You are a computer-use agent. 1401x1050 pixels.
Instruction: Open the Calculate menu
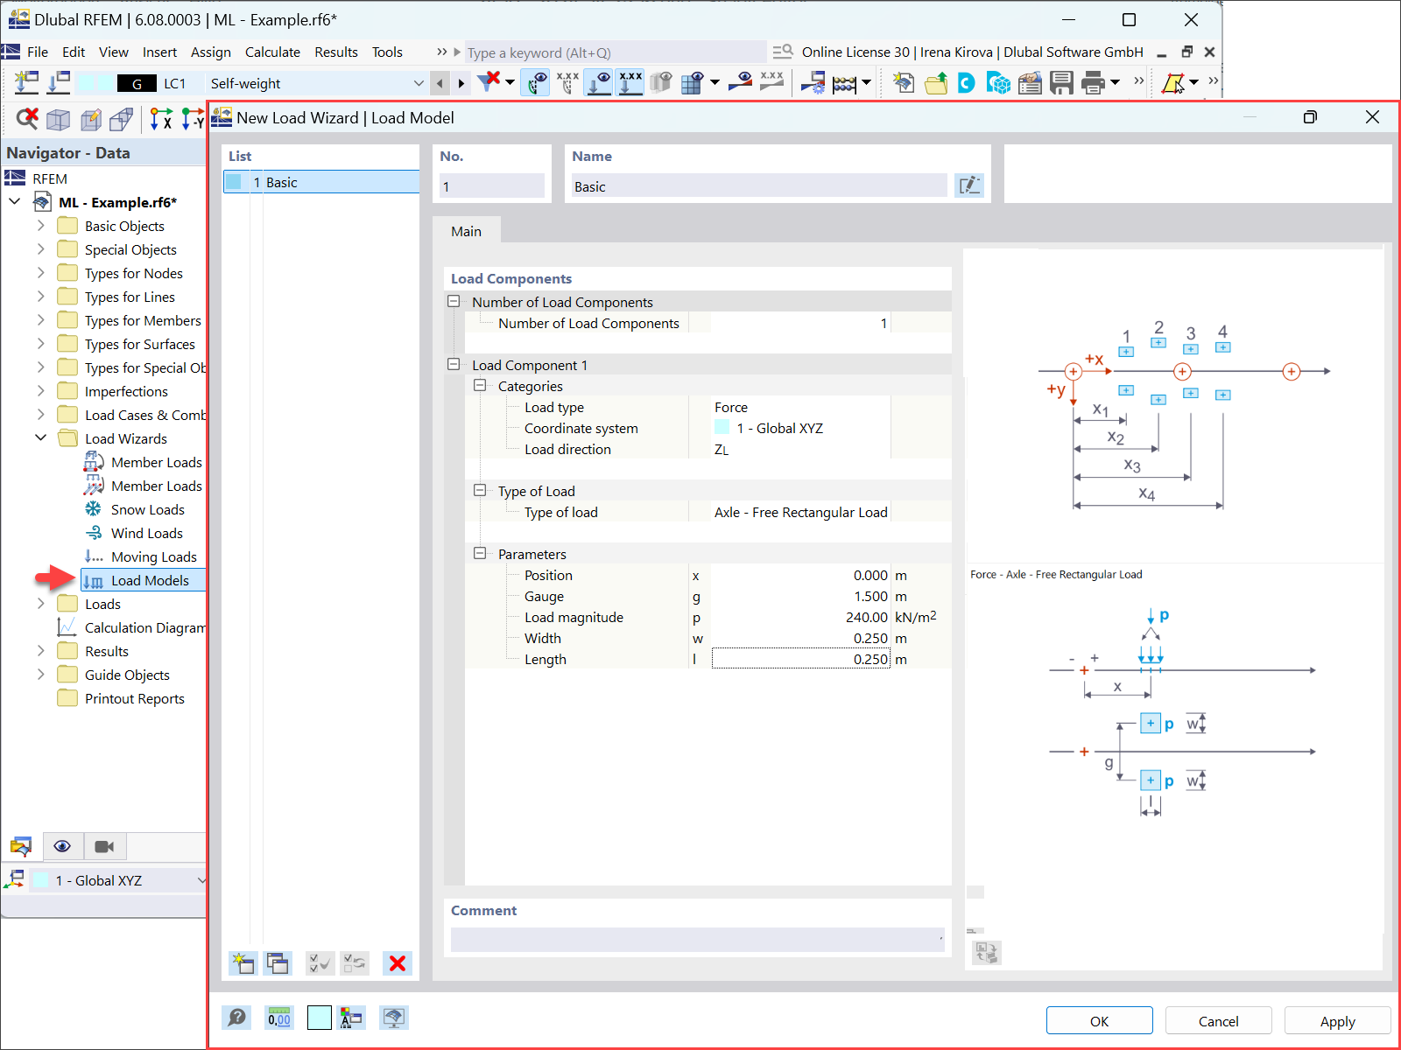(x=272, y=52)
